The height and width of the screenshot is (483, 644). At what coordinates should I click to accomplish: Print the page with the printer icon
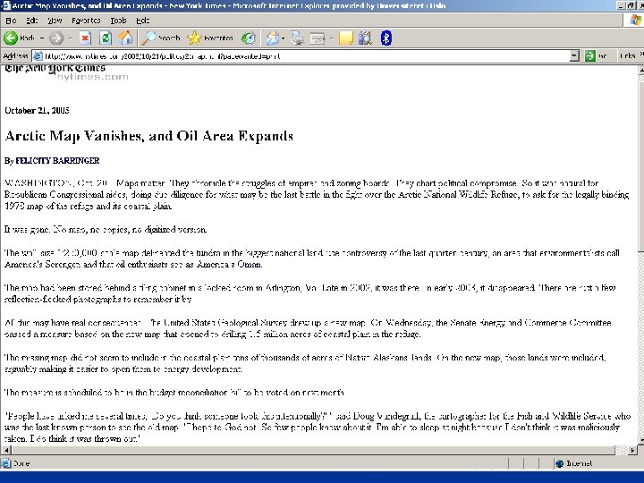[x=297, y=38]
